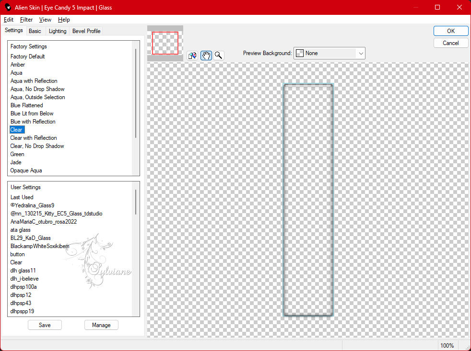Screen dimensions: 471x351
Task: Choose Blue Lit from Below preset
Action: point(32,113)
